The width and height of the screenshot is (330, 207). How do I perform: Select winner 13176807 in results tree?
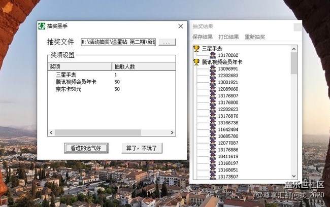[228, 96]
